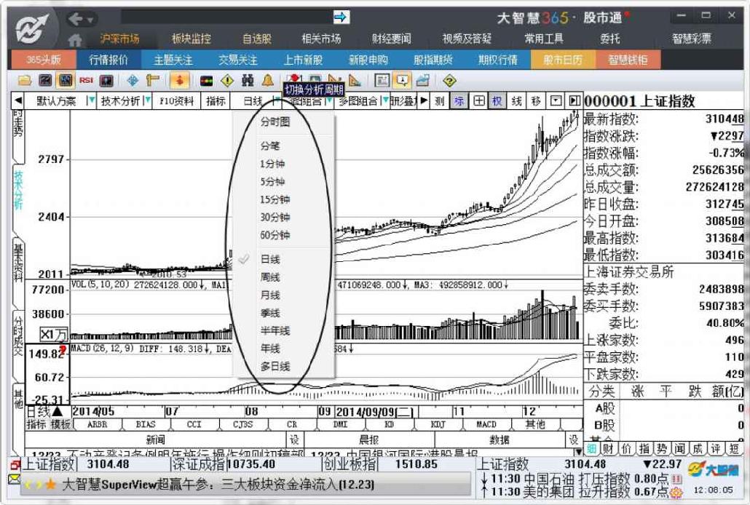Toggle the 线 line drawing button
The width and height of the screenshot is (750, 505).
(516, 101)
